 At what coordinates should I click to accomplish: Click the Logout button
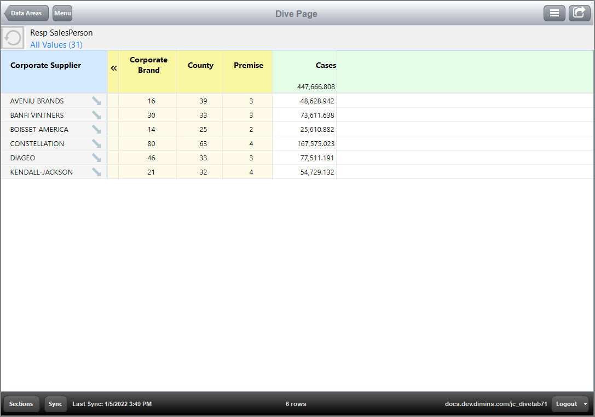point(568,404)
